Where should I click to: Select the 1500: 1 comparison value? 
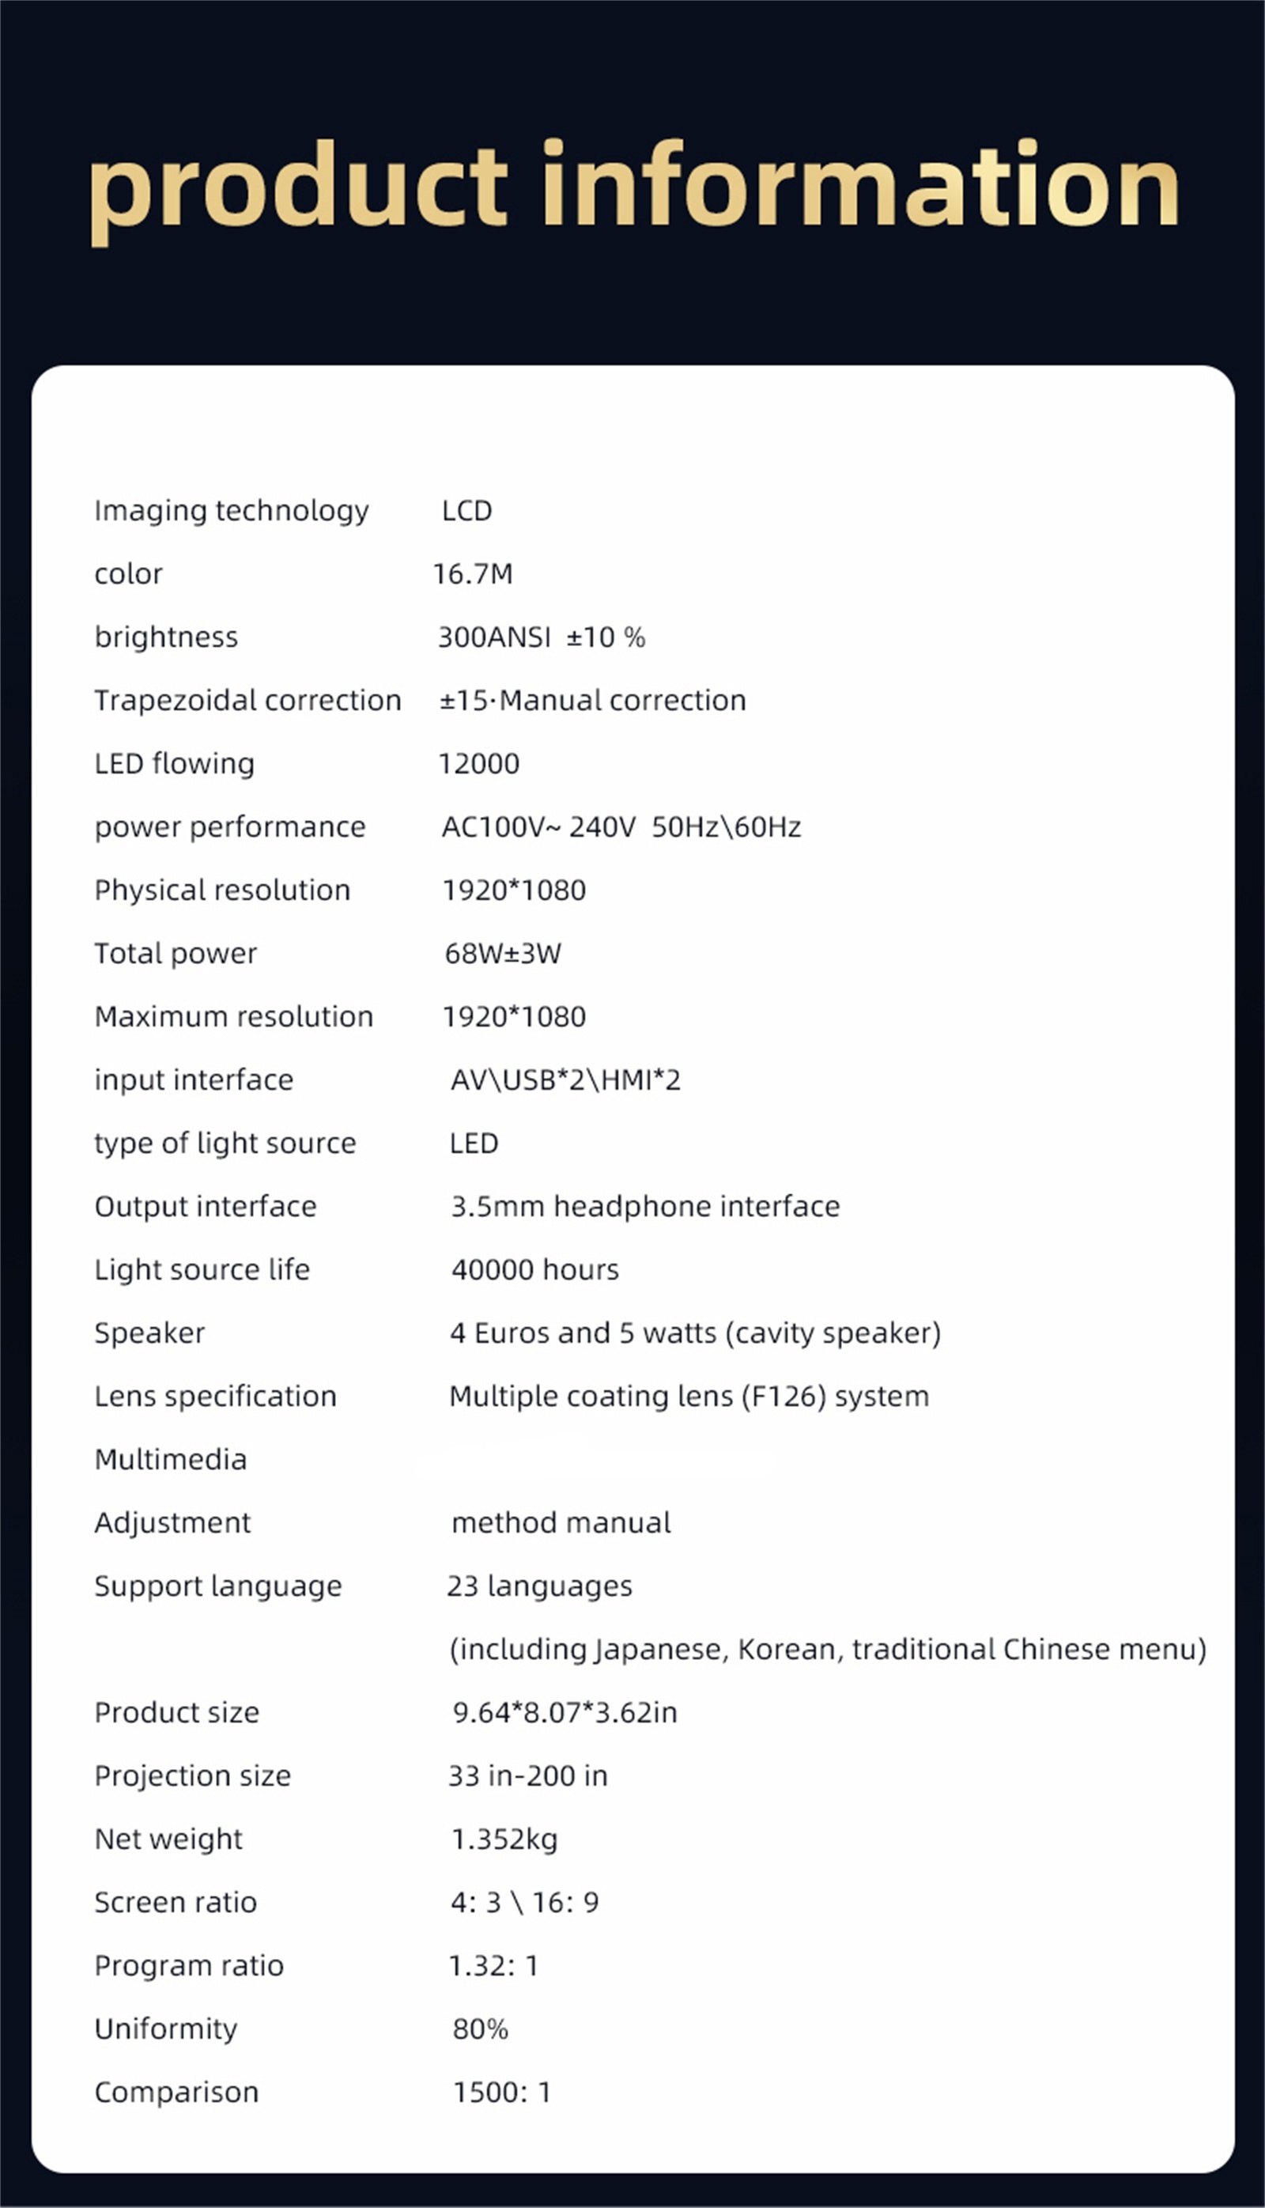pyautogui.click(x=501, y=2093)
